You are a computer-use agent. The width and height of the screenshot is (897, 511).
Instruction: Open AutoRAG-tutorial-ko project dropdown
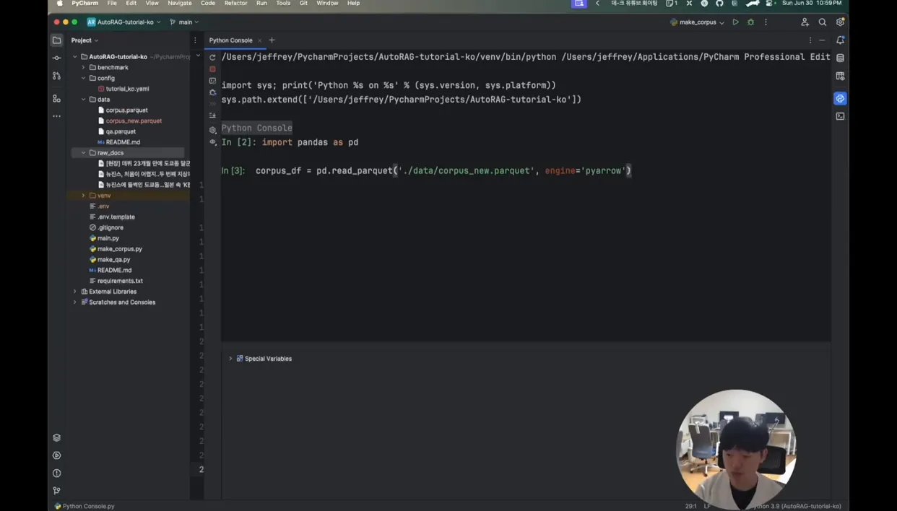(124, 22)
